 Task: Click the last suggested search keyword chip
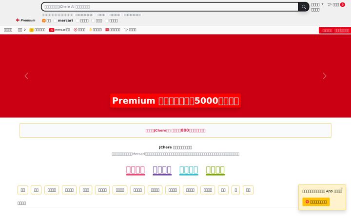point(133,15)
